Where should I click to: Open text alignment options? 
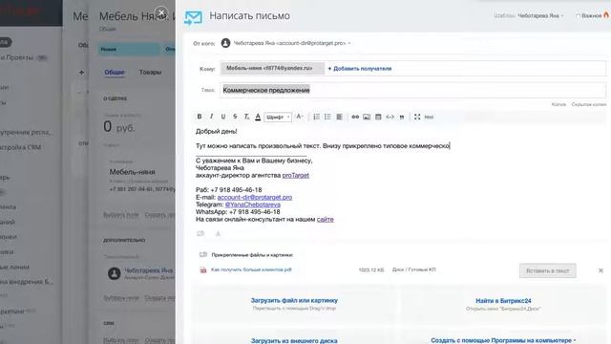tap(340, 117)
